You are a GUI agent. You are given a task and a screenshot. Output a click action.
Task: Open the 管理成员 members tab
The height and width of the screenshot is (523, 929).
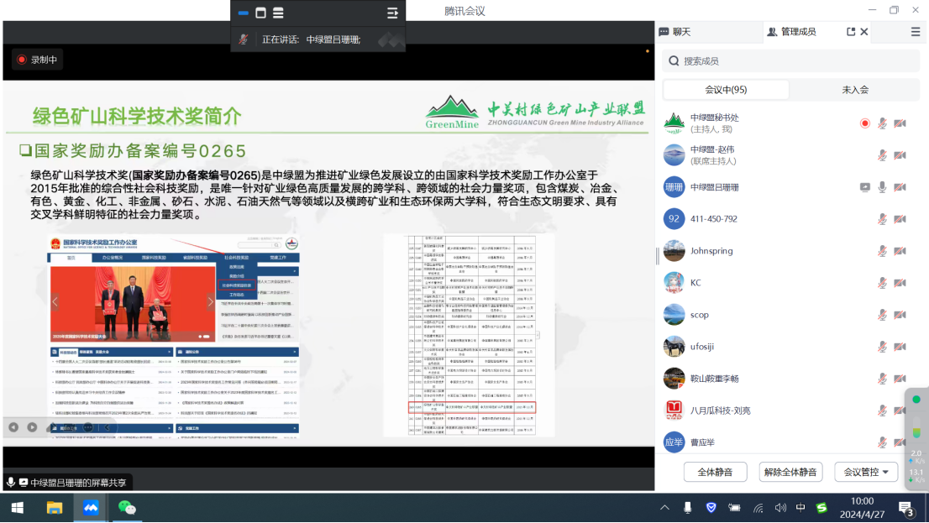pyautogui.click(x=791, y=32)
